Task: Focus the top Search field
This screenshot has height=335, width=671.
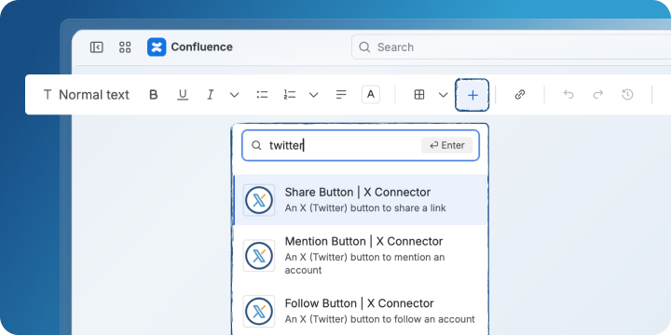Action: (x=511, y=47)
